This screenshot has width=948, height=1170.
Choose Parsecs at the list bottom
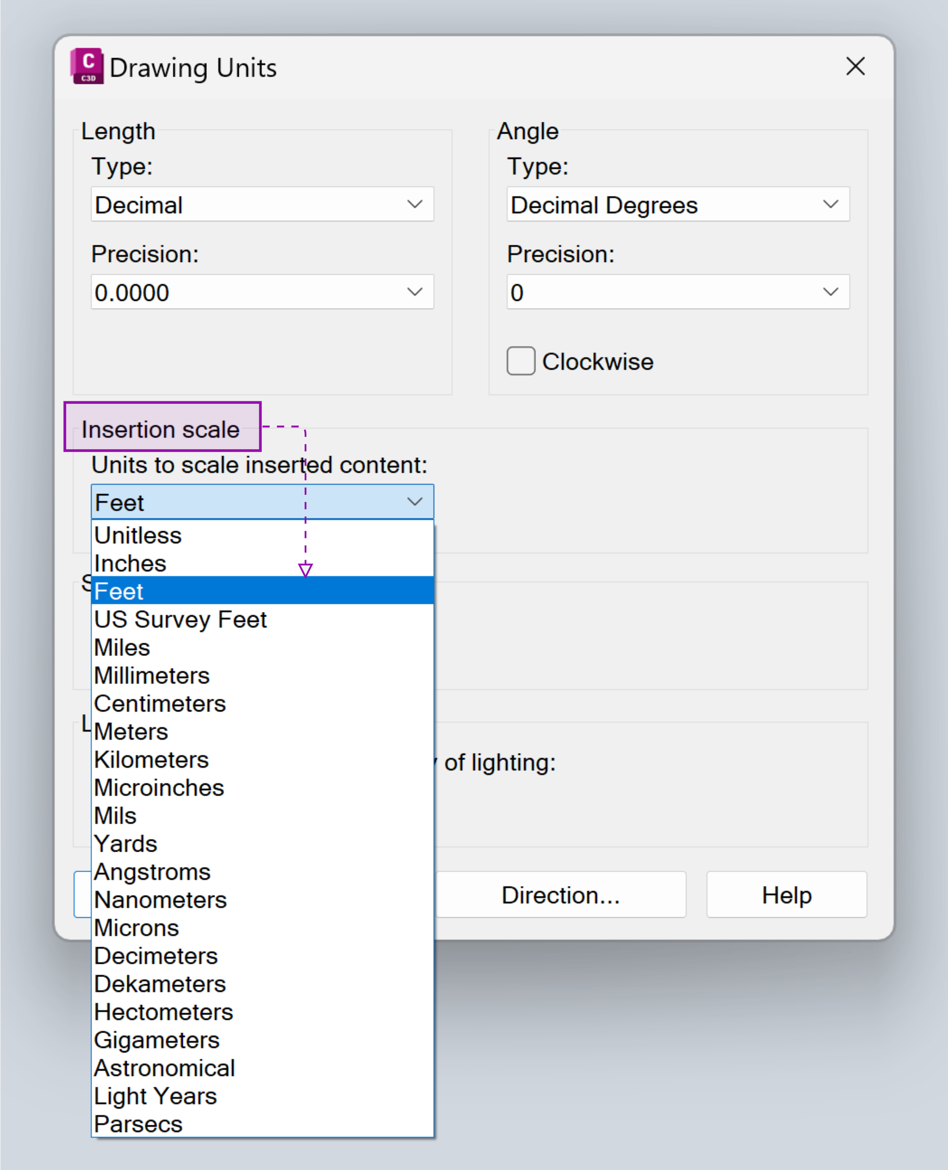click(x=138, y=1124)
